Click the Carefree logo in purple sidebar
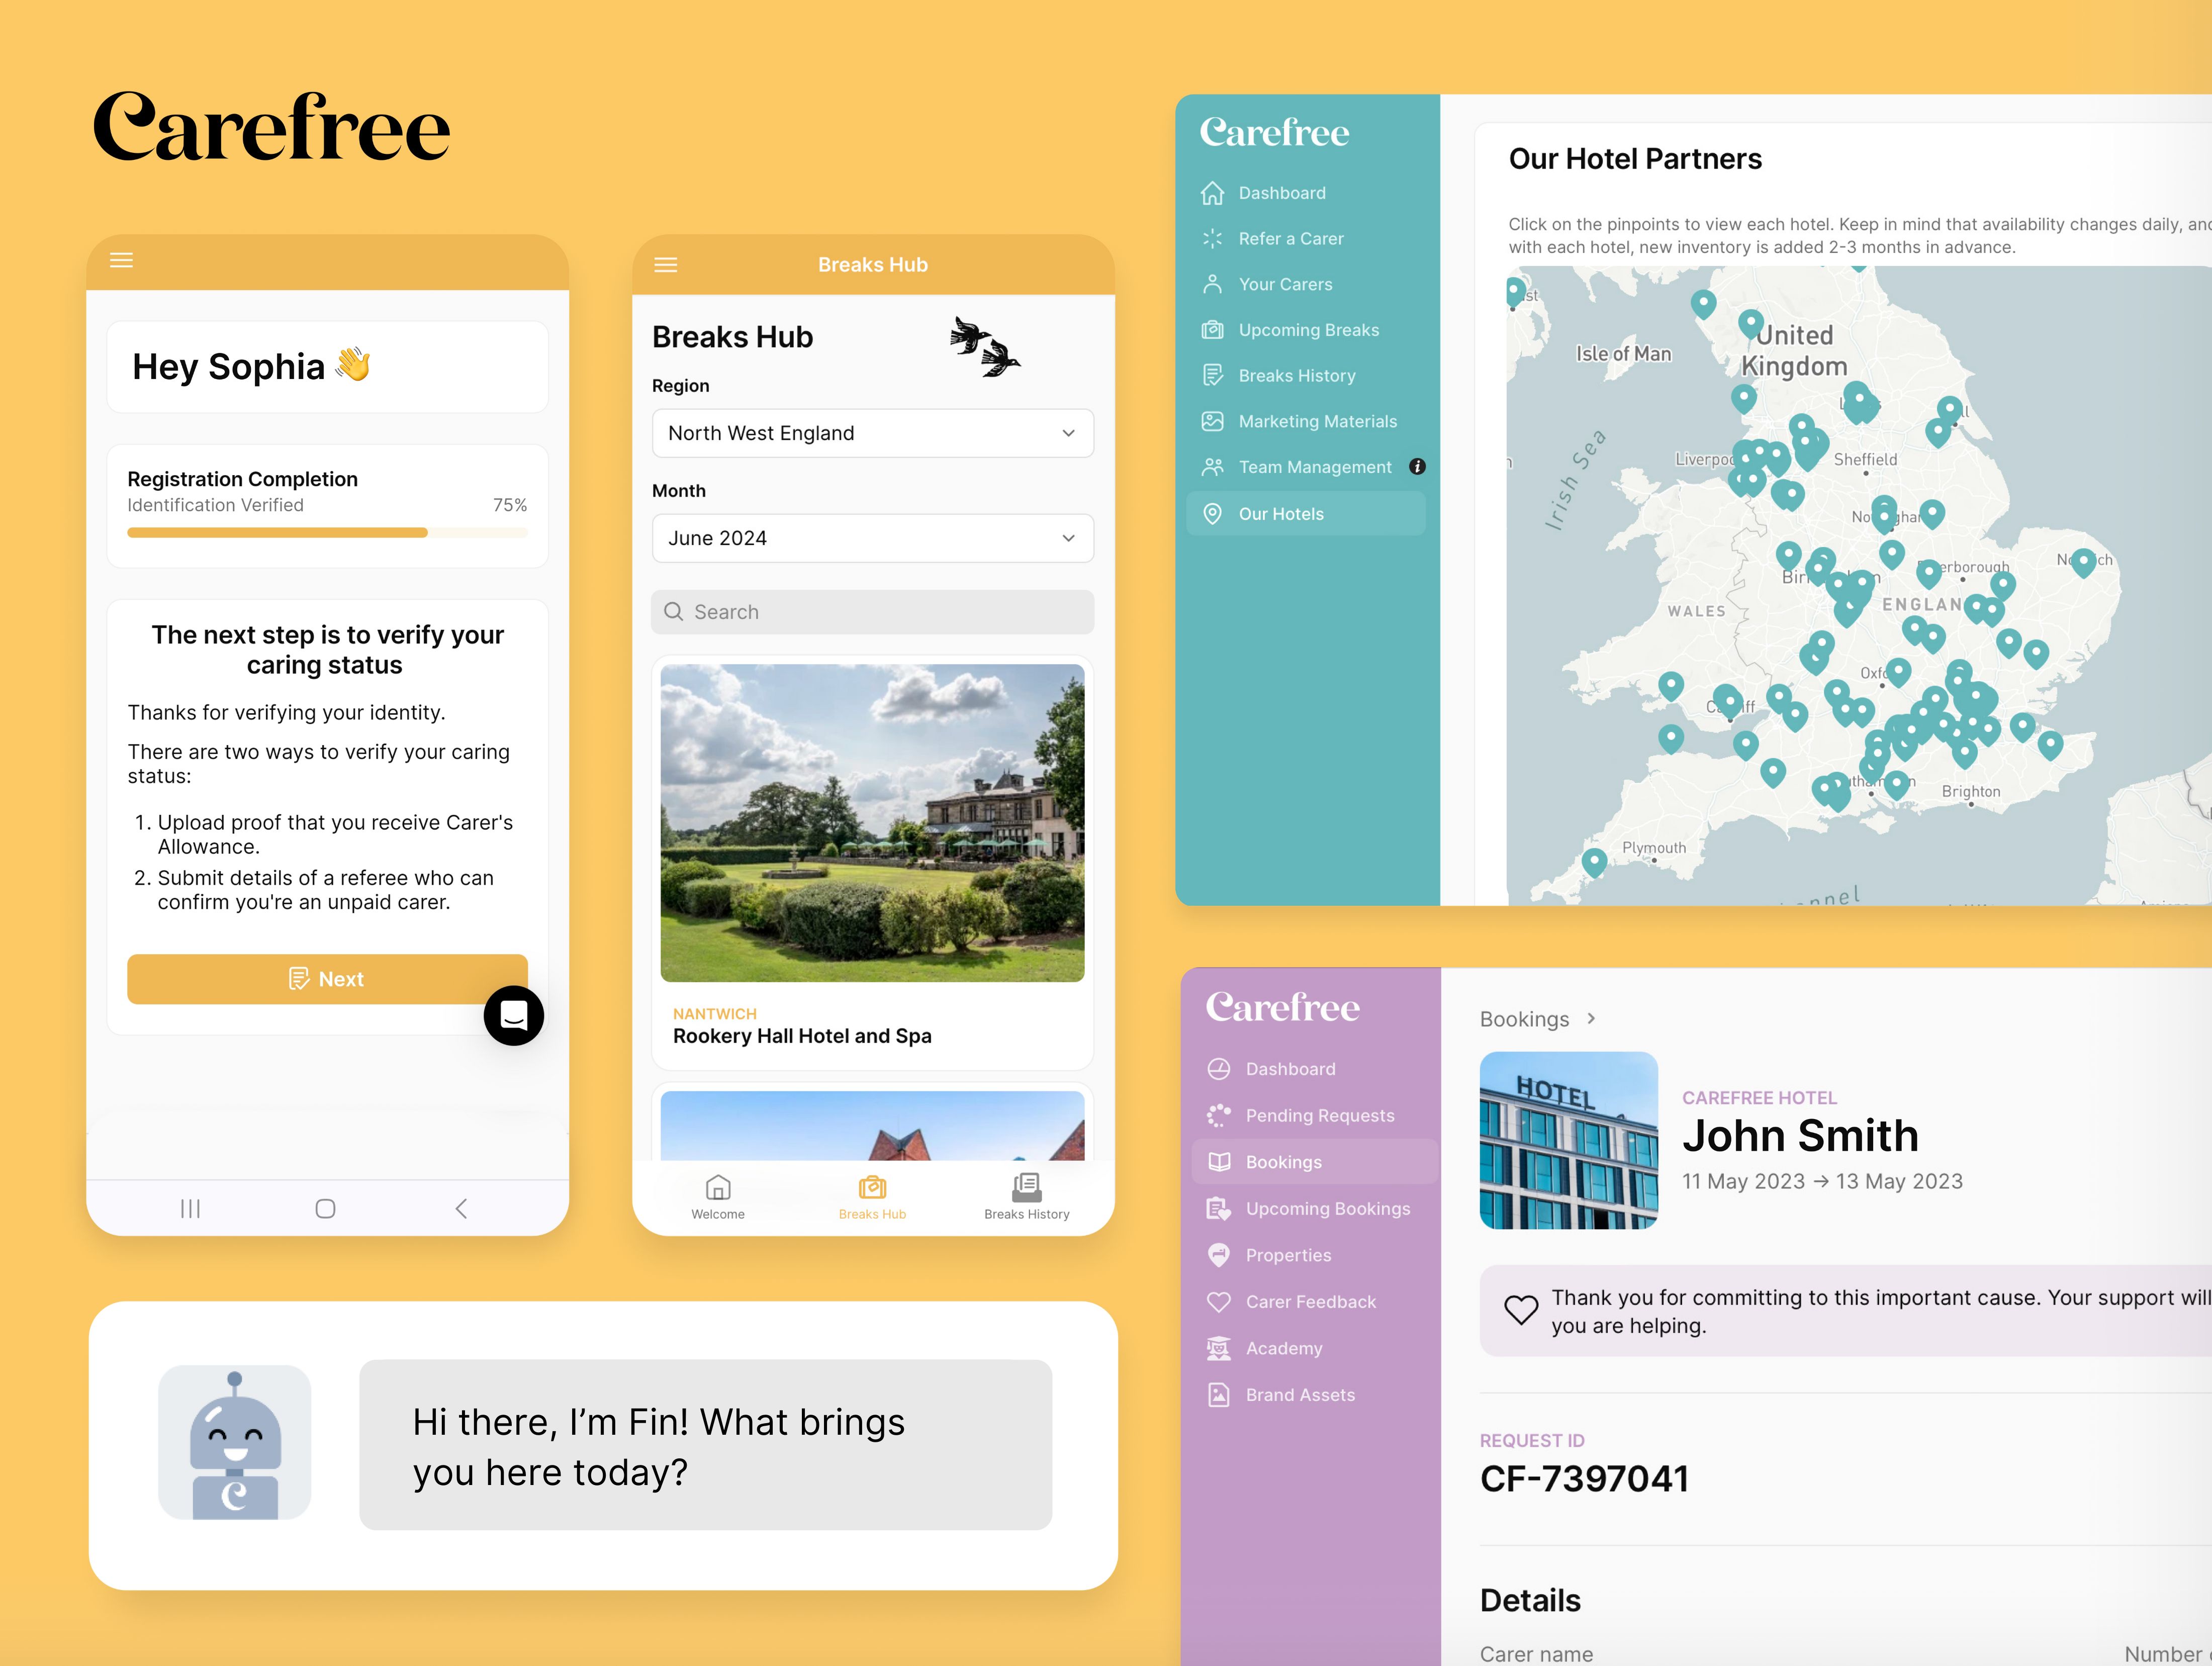 (x=1282, y=1007)
